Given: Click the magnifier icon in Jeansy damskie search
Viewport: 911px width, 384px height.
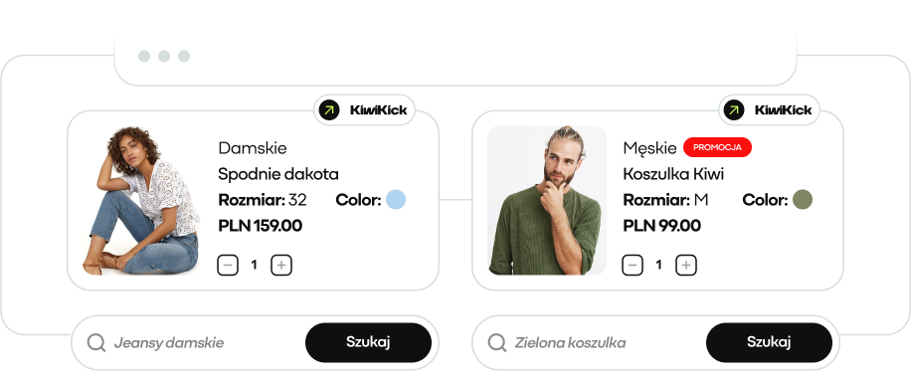Looking at the screenshot, I should [x=96, y=343].
